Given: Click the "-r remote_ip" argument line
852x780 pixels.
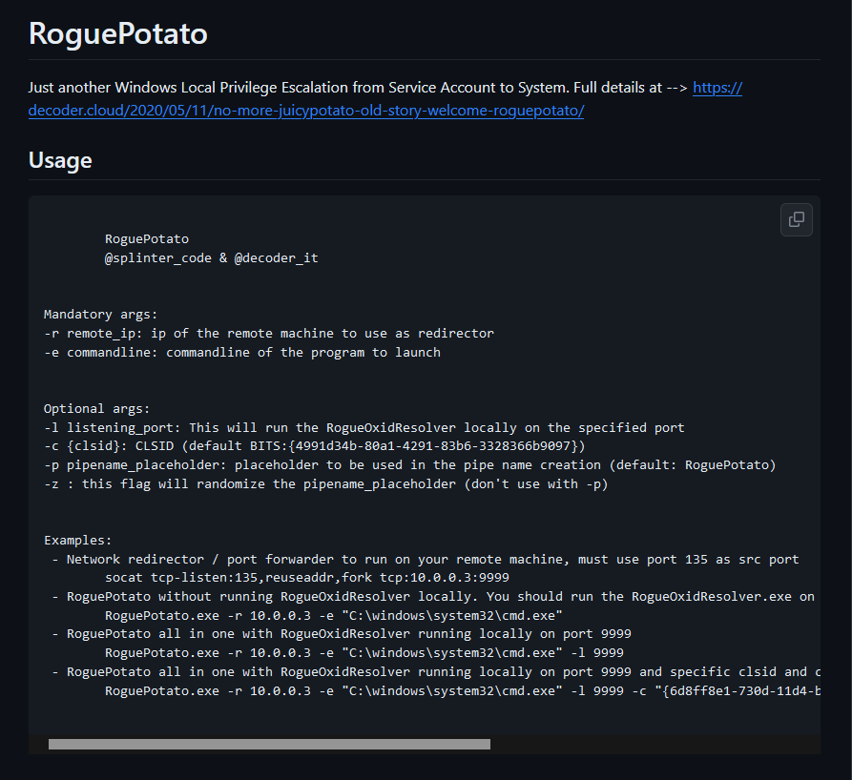Looking at the screenshot, I should coord(269,334).
